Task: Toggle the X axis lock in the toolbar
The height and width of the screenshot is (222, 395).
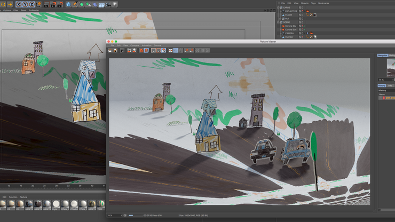Action: pos(19,4)
